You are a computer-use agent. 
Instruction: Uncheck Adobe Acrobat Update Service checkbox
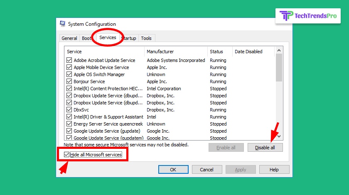point(69,60)
